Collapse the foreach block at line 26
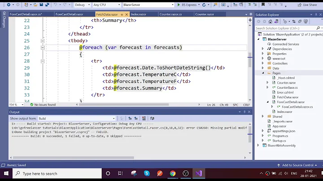 coord(43,47)
